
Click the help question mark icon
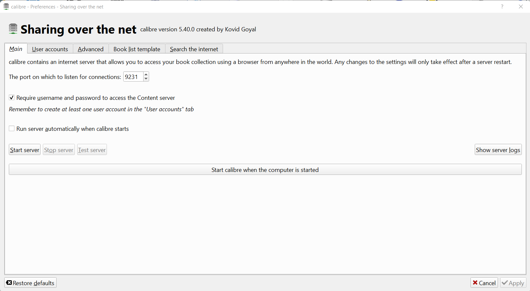[x=502, y=7]
